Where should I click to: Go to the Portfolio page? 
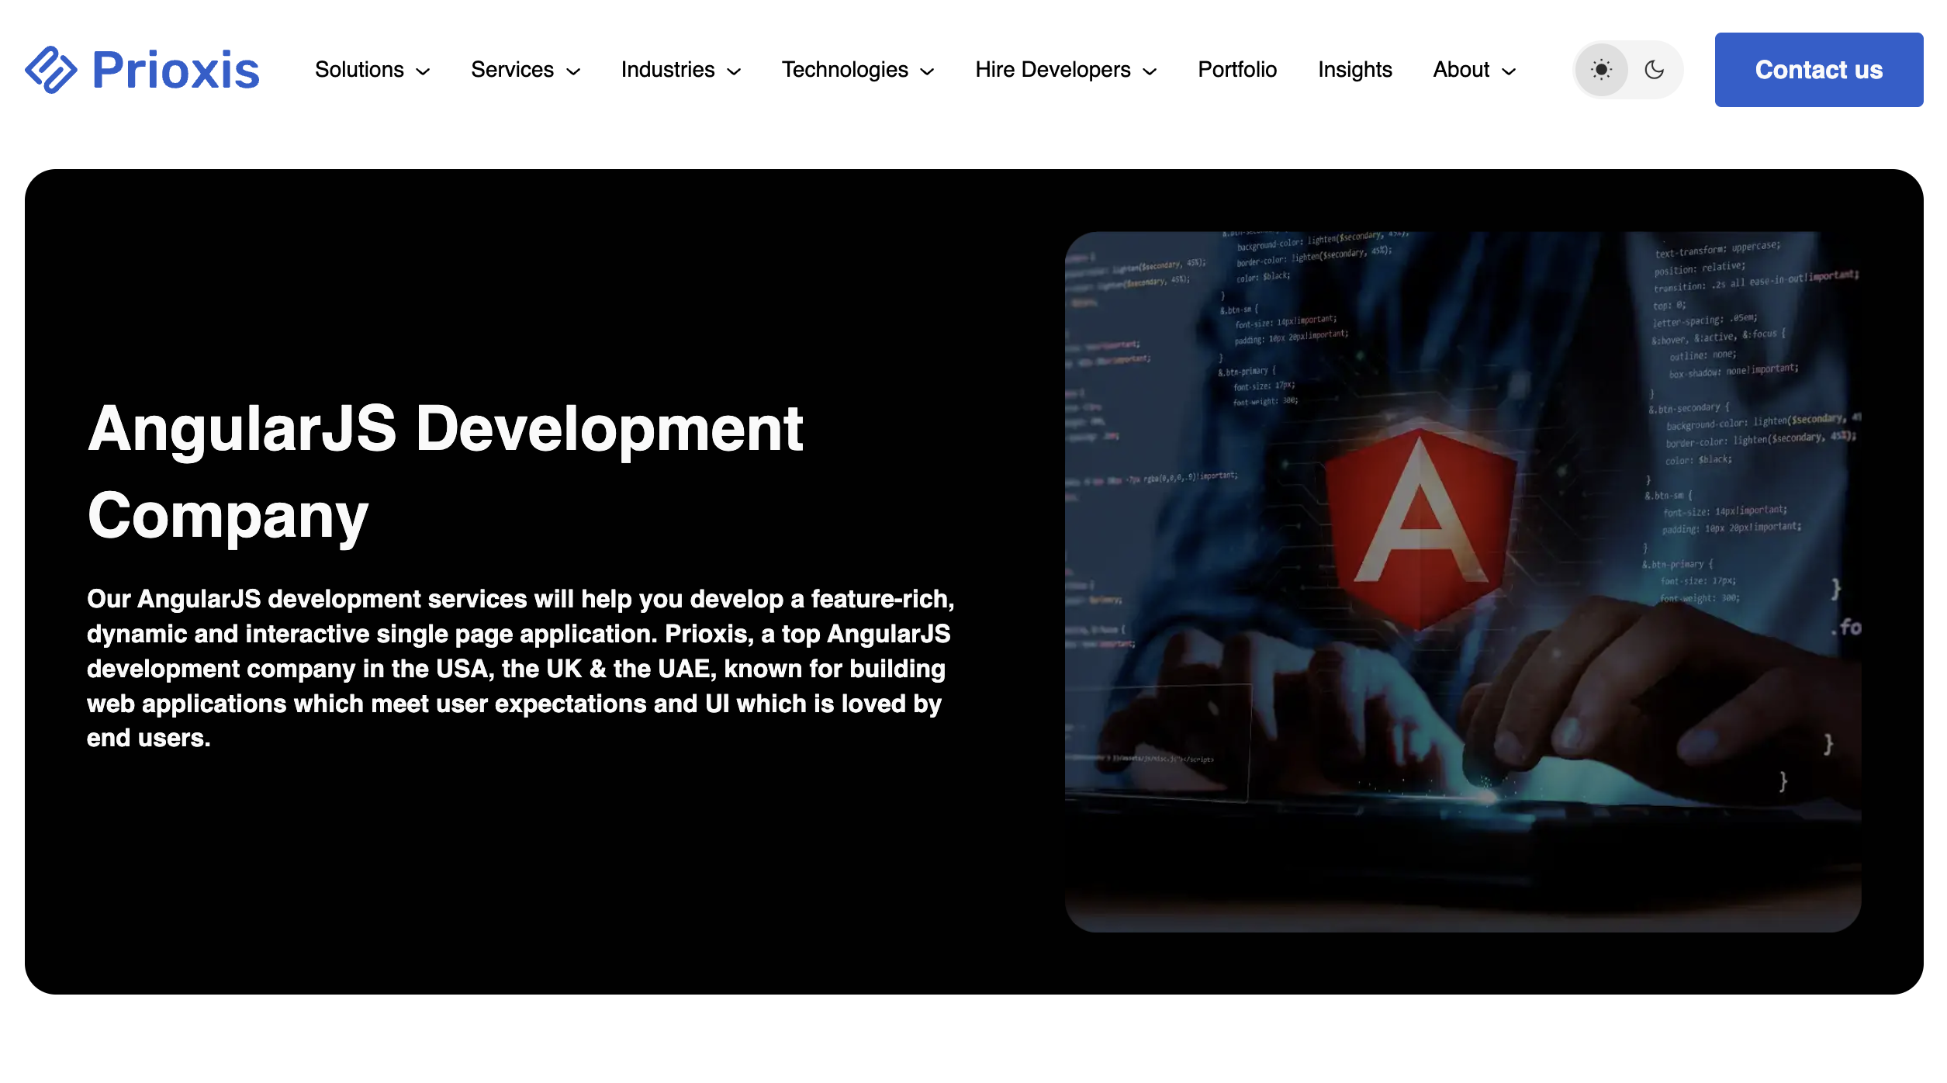(1236, 70)
